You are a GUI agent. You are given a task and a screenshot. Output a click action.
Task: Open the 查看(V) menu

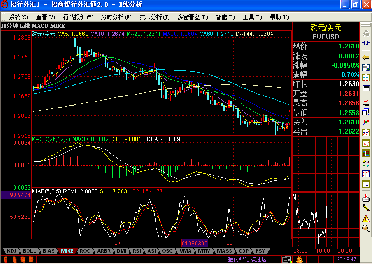click(x=45, y=17)
